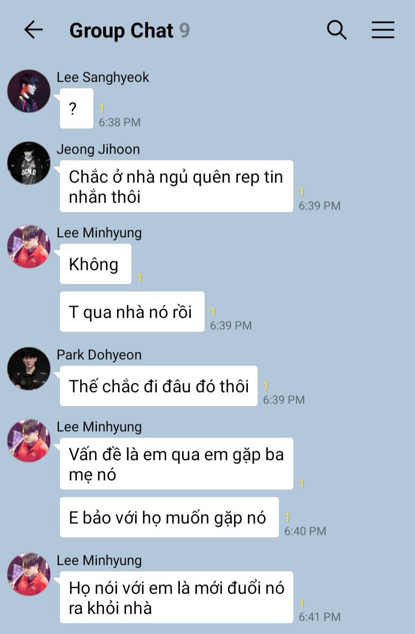Open the hamburger menu icon
Viewport: 415px width, 634px height.
383,30
